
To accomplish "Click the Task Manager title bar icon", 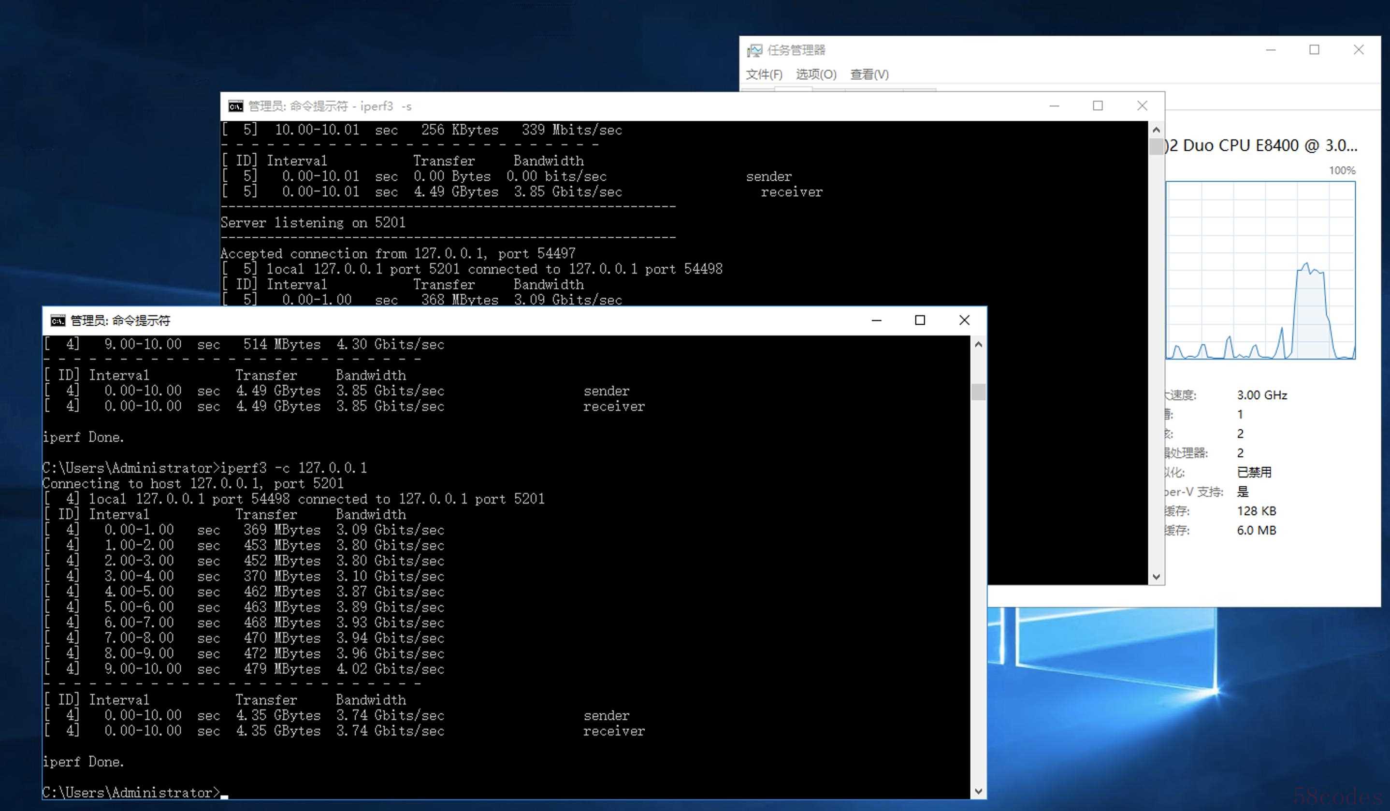I will tap(754, 50).
